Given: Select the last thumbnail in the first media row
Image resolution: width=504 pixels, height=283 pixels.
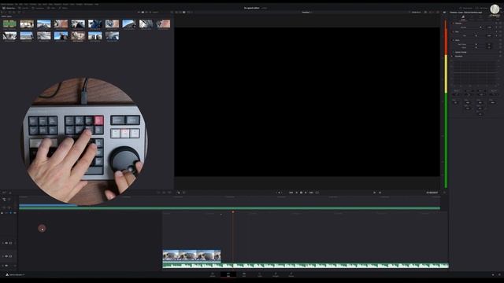Looking at the screenshot, I should (163, 24).
